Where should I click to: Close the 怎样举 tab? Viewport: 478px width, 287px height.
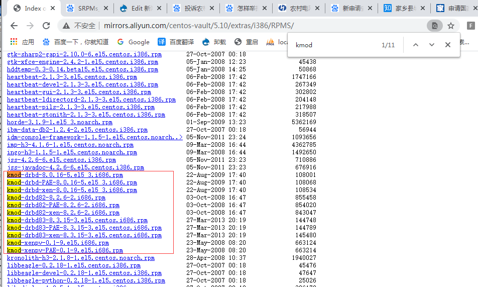(265, 8)
